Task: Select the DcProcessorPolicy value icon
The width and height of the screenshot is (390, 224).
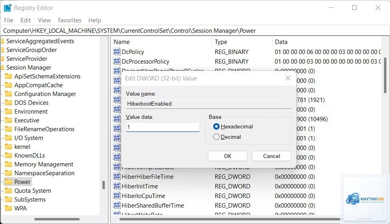Action: pyautogui.click(x=117, y=61)
